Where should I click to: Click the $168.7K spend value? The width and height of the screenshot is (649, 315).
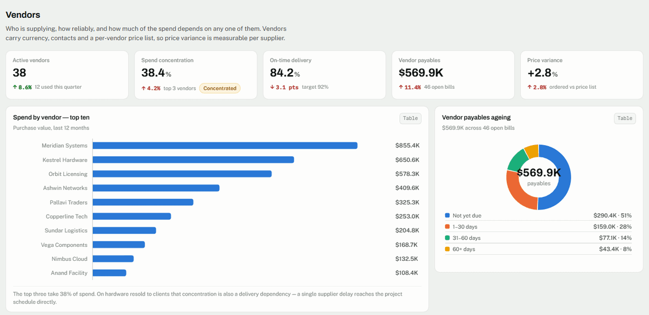point(407,245)
